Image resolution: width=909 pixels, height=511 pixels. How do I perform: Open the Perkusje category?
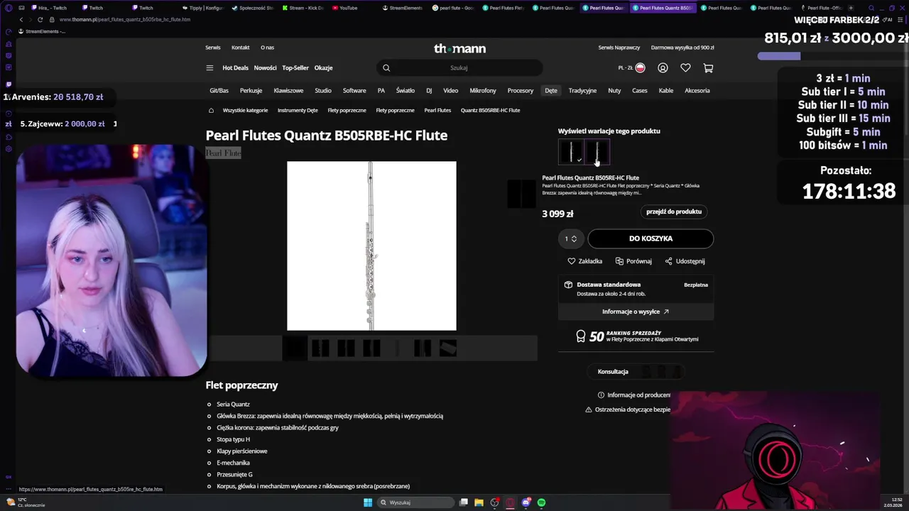(251, 91)
